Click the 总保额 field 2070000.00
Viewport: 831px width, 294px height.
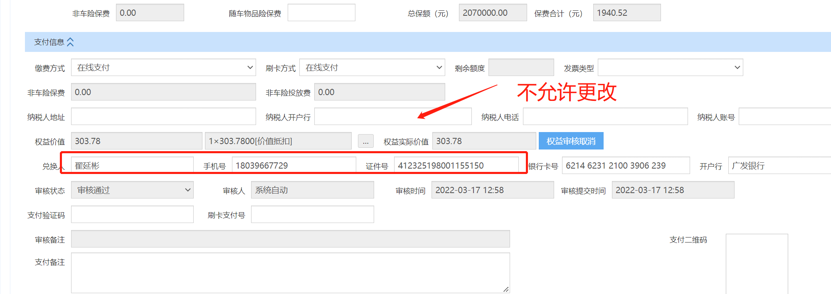click(493, 12)
